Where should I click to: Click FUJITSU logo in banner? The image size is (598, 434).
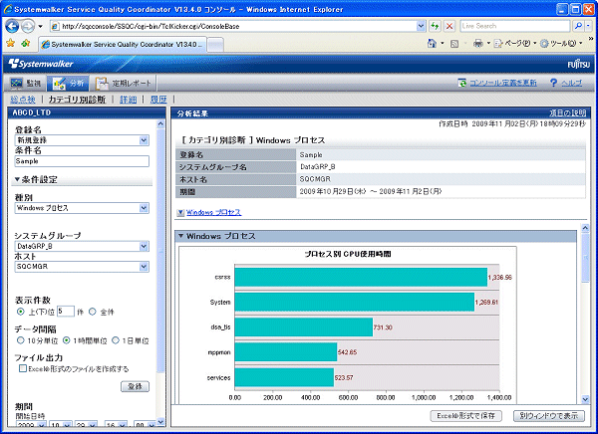click(x=578, y=64)
